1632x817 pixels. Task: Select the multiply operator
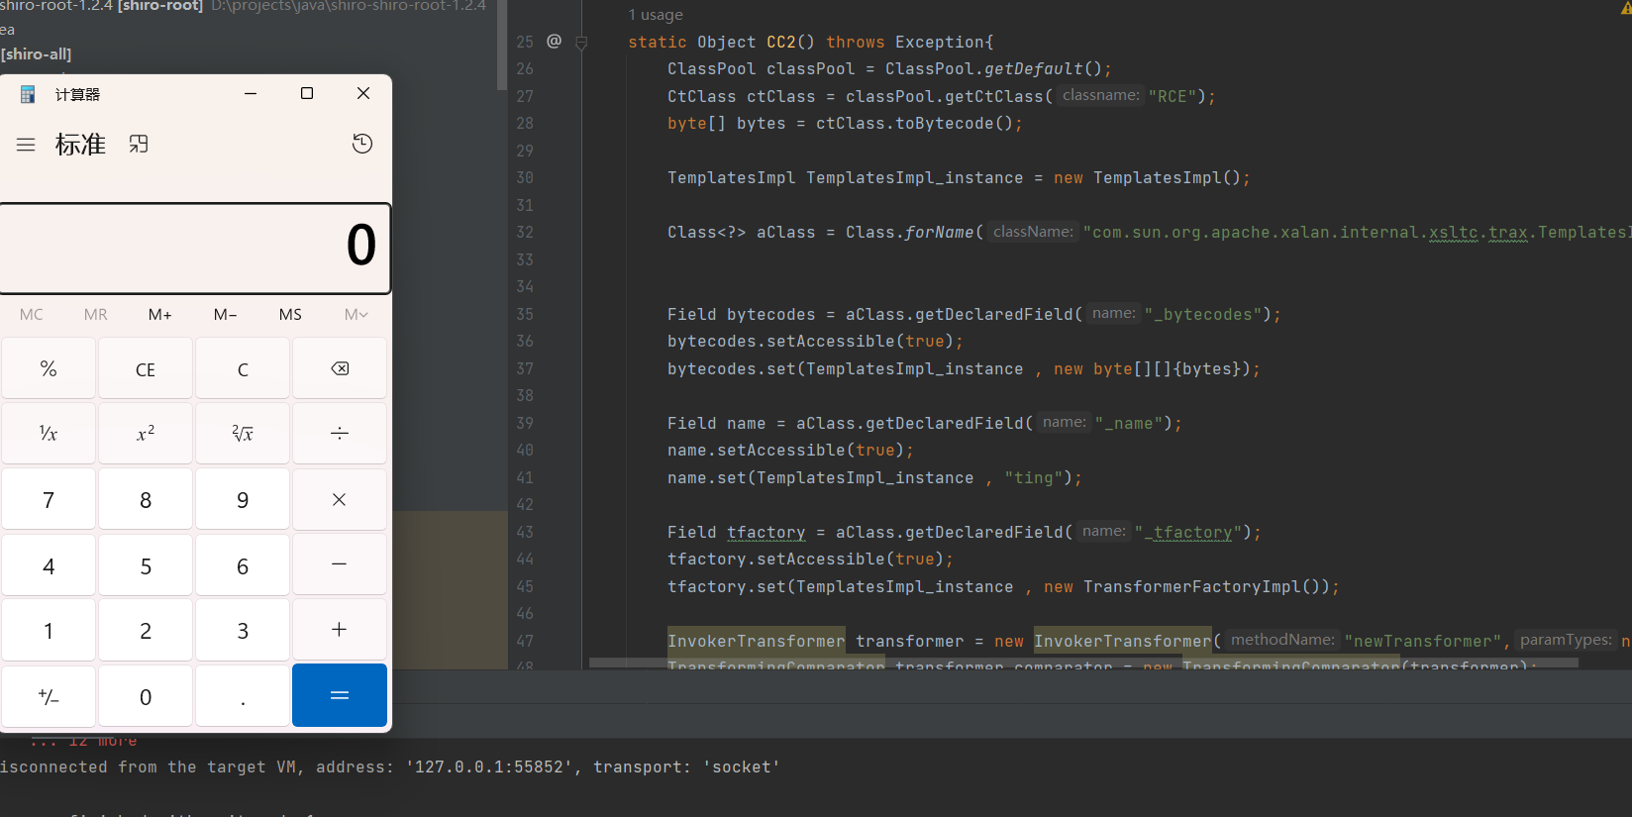click(340, 499)
